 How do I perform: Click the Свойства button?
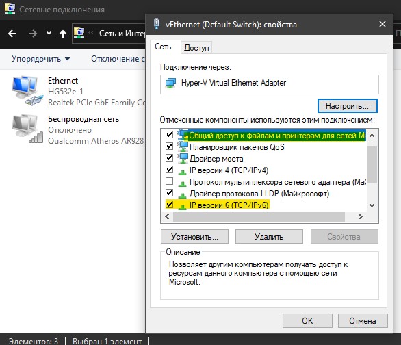[344, 237]
